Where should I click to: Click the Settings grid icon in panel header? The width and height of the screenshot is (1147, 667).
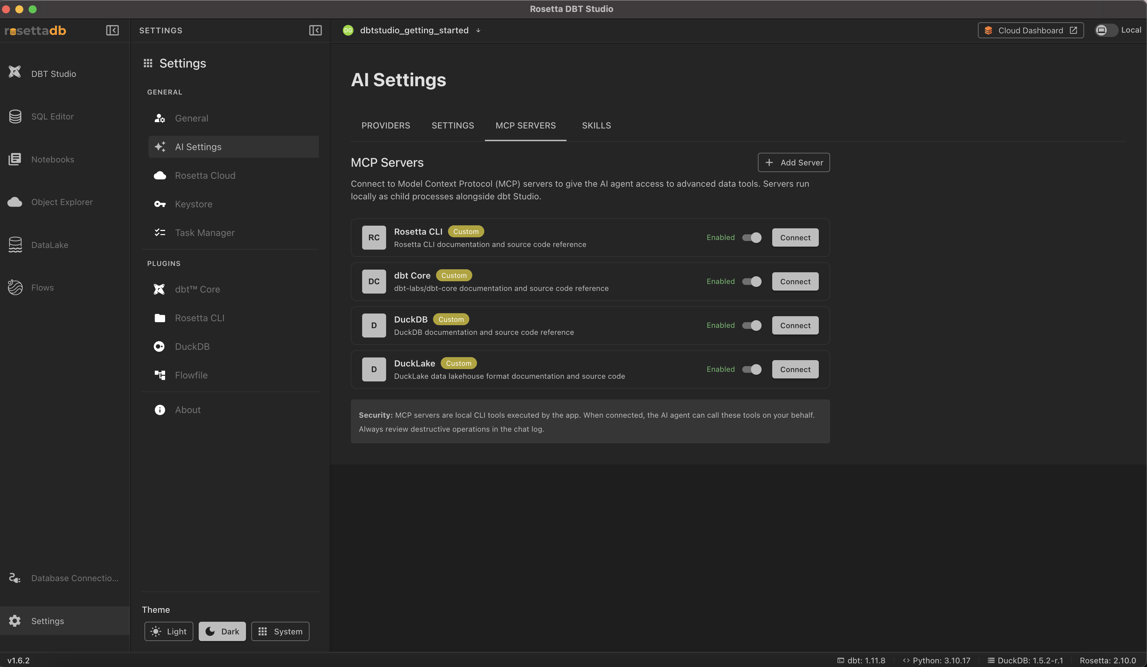[x=148, y=63]
